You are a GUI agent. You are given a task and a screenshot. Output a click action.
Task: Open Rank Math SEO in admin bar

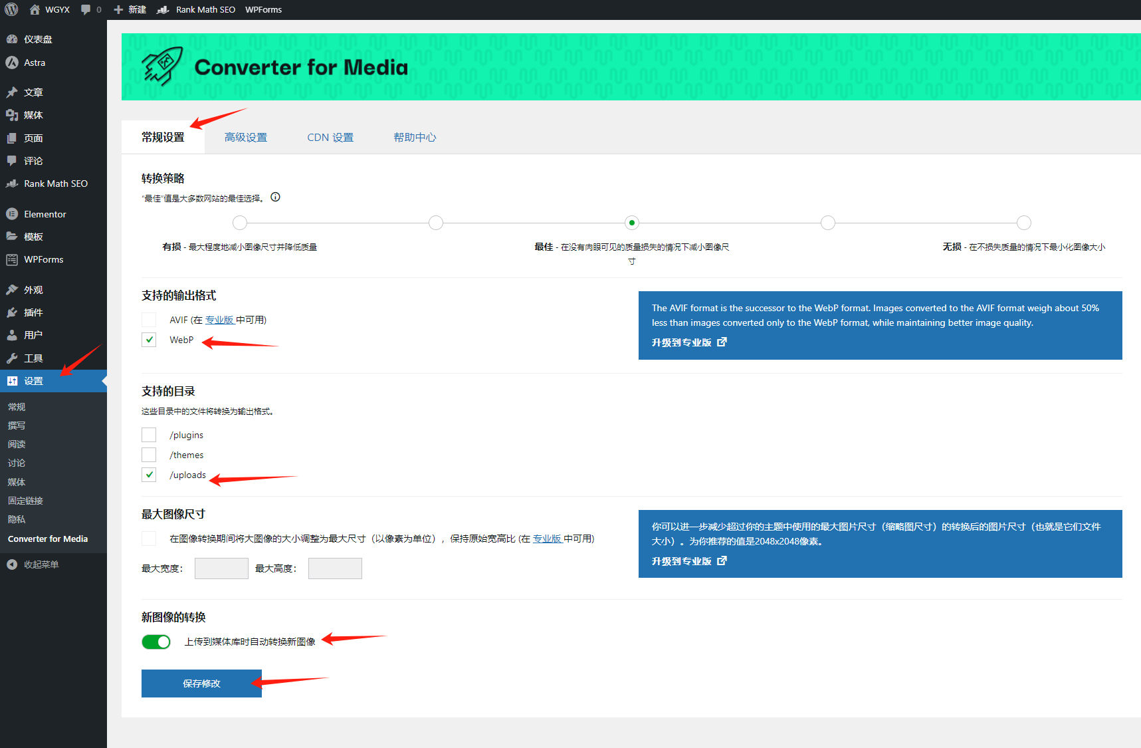(196, 9)
